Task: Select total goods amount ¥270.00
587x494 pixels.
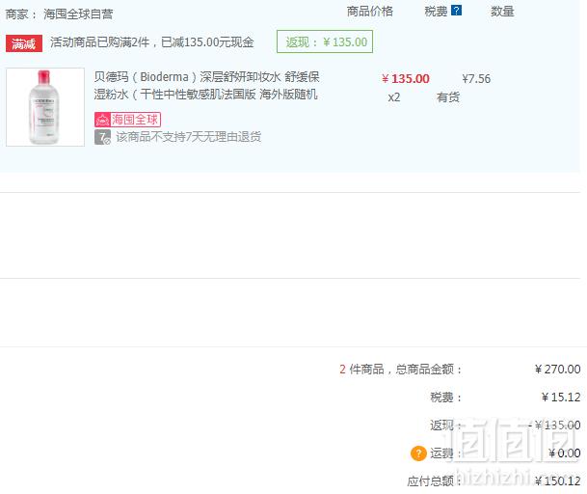Action: click(x=557, y=370)
